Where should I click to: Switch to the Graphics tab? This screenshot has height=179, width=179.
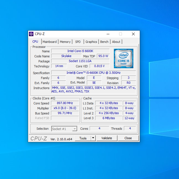pos(91,42)
